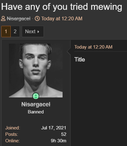This screenshot has height=146, width=127.
Task: Click post timestamp above the message
Action: click(93, 47)
